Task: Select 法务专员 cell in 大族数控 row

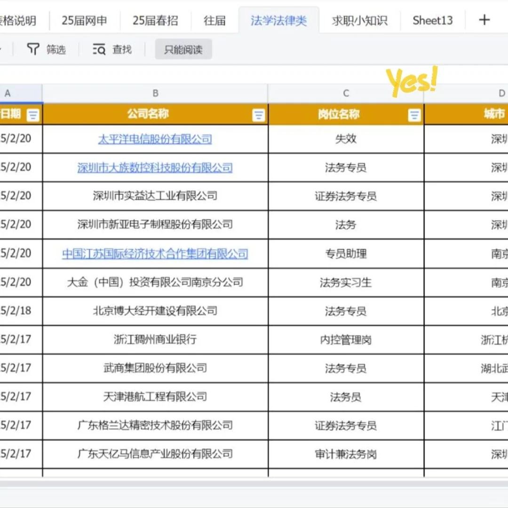Action: click(x=346, y=167)
